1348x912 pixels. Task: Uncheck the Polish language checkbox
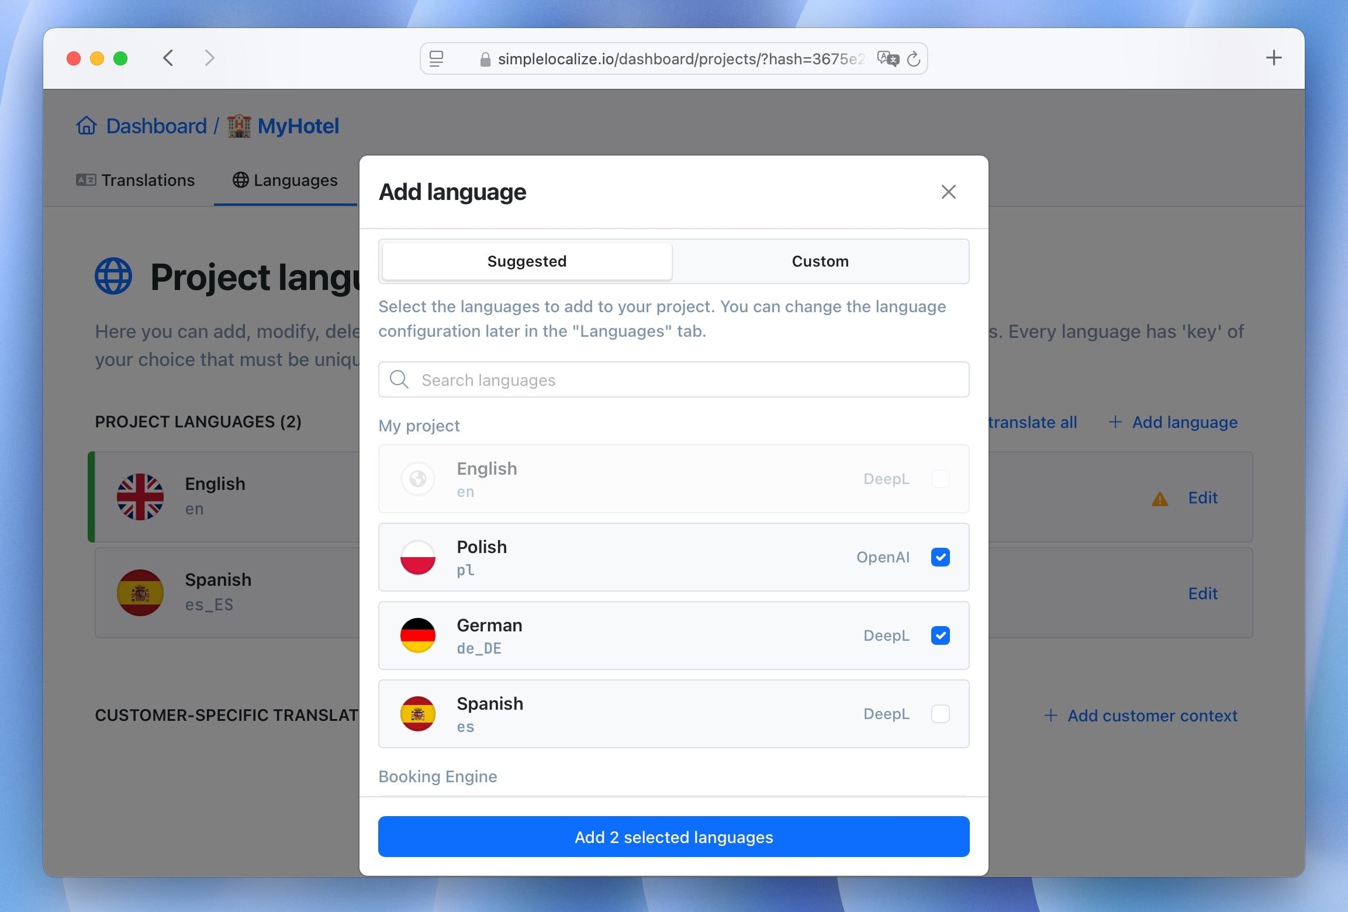[940, 557]
